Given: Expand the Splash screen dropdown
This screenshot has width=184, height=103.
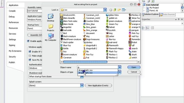Looking at the screenshot, I should (82, 85).
